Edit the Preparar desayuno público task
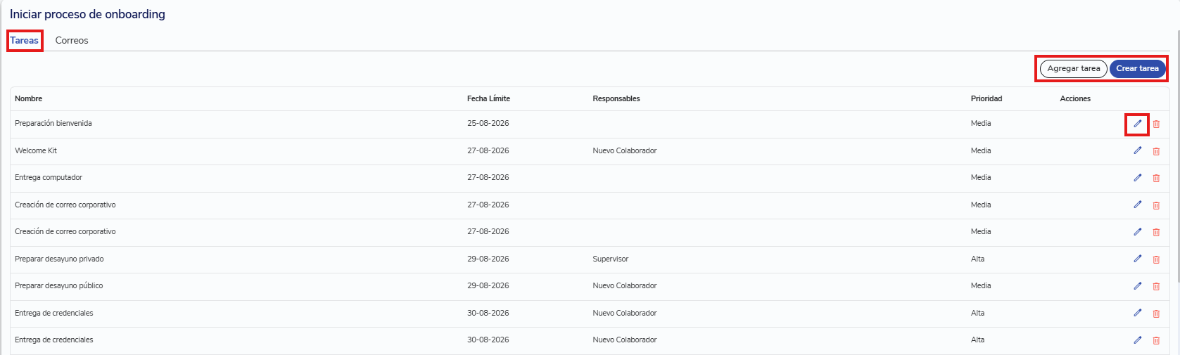This screenshot has width=1180, height=355. [x=1137, y=286]
